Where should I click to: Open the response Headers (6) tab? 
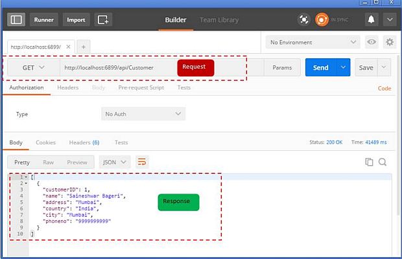(x=84, y=142)
